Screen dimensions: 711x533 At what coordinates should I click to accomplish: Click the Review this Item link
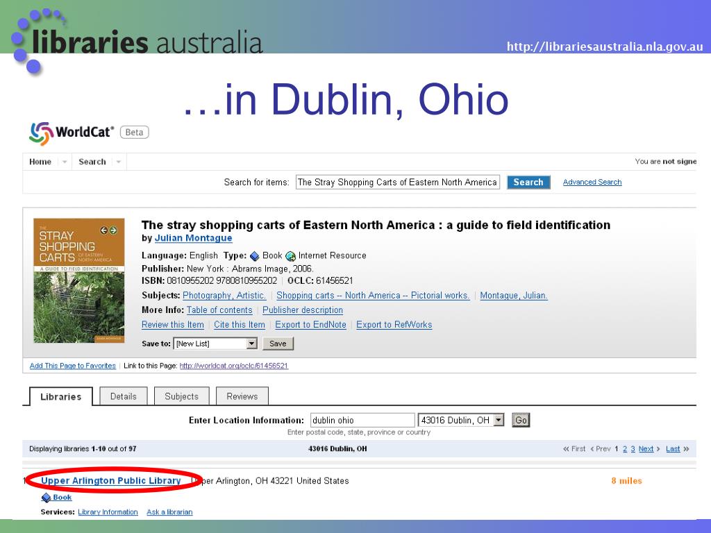pos(173,325)
